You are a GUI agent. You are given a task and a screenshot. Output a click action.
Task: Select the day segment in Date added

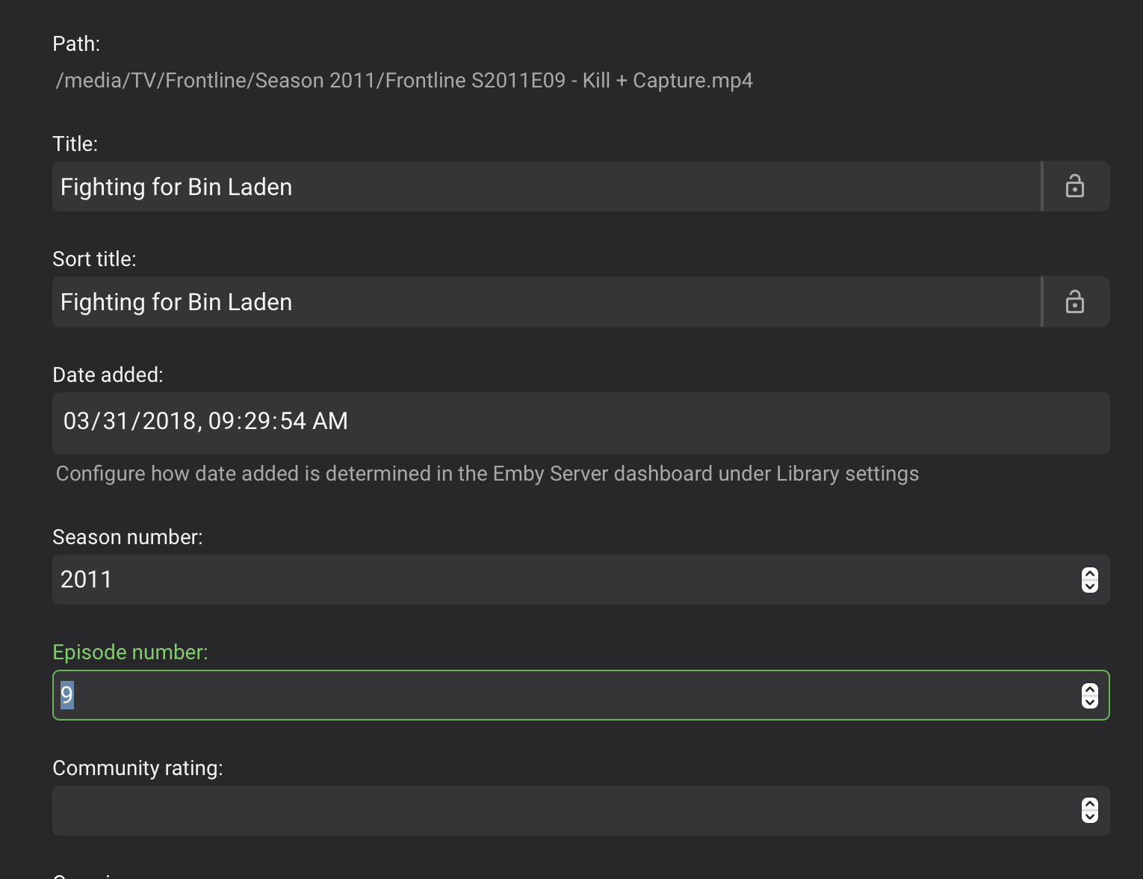[x=115, y=422]
